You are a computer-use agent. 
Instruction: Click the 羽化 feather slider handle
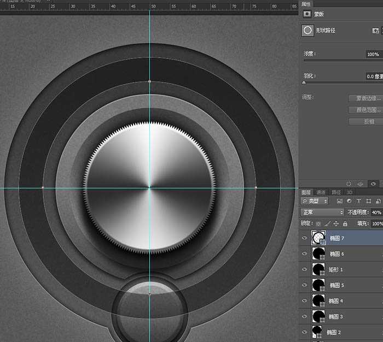pos(304,82)
